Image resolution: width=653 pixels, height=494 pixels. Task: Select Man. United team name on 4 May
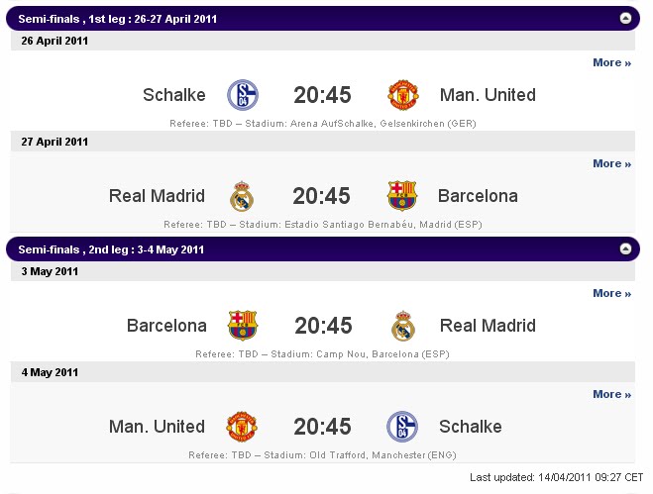157,427
